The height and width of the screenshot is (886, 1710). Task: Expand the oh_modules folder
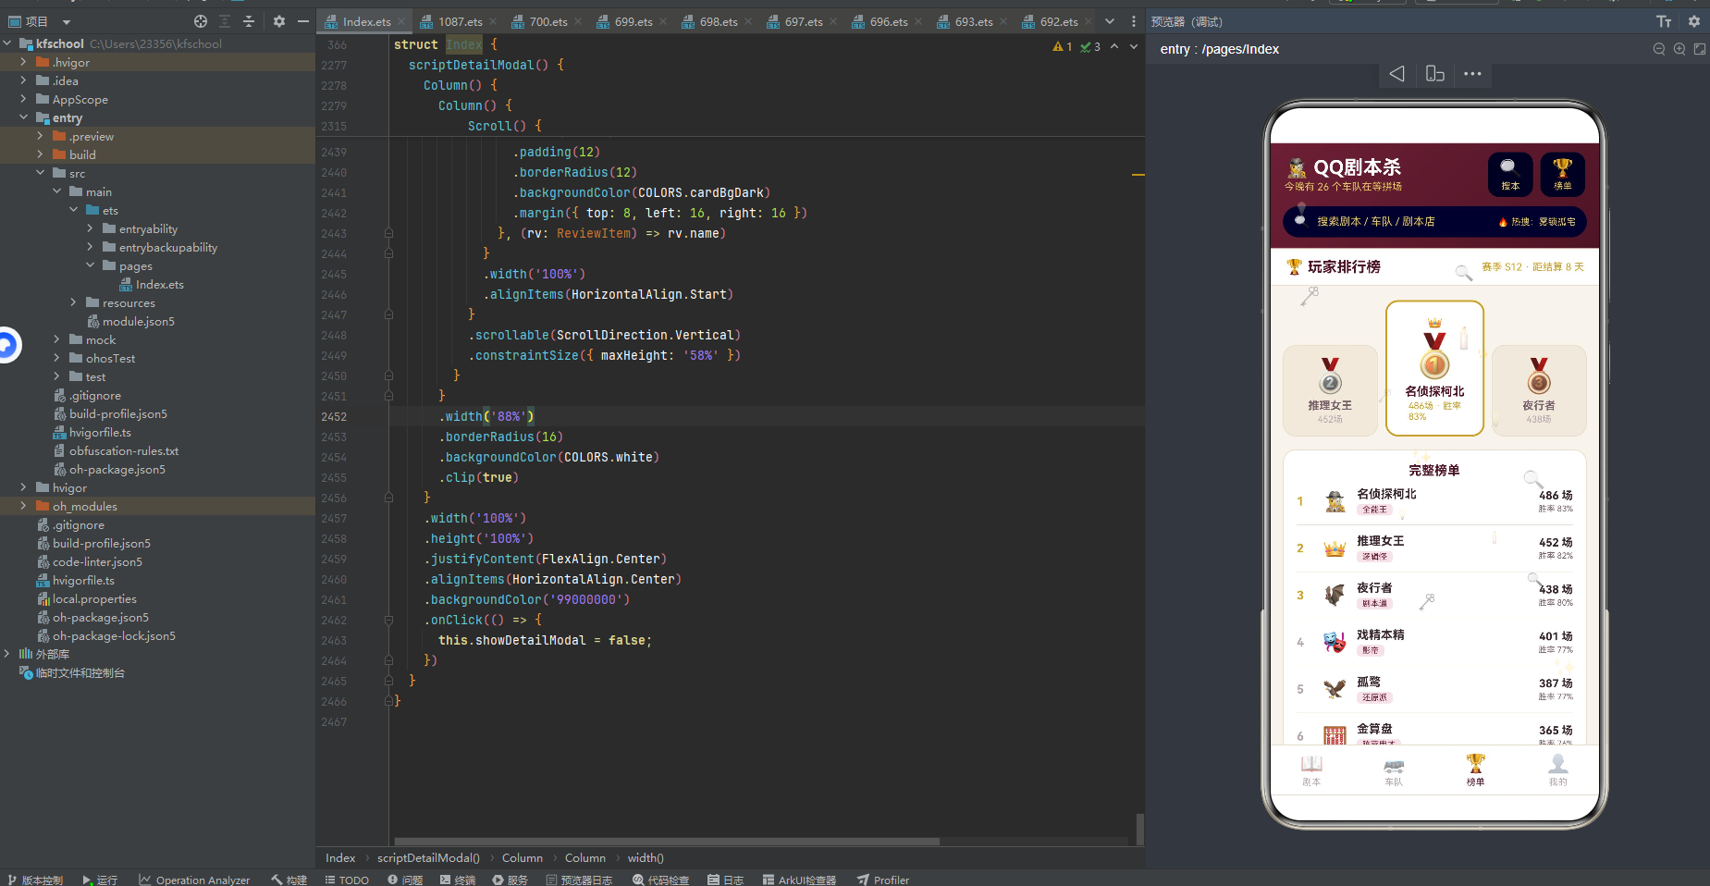tap(23, 506)
